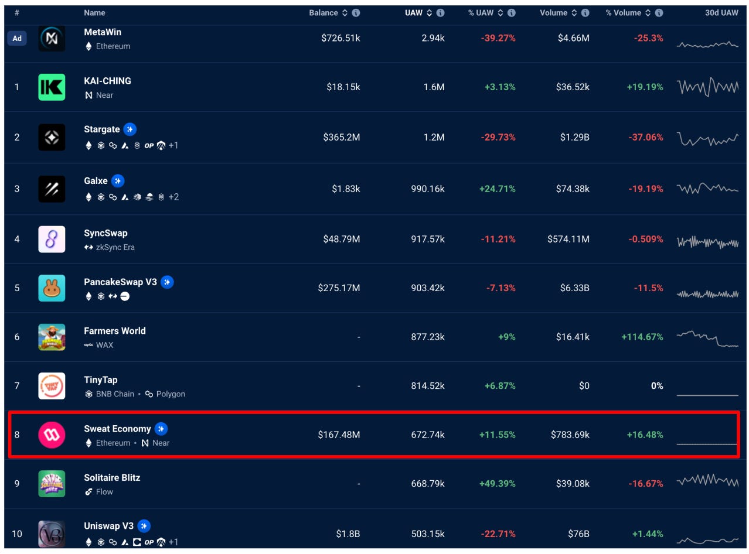
Task: Click the Flow chain icon under Solitaire Blitz
Action: pyautogui.click(x=89, y=491)
